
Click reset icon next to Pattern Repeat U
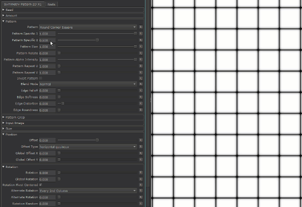[x=141, y=66]
